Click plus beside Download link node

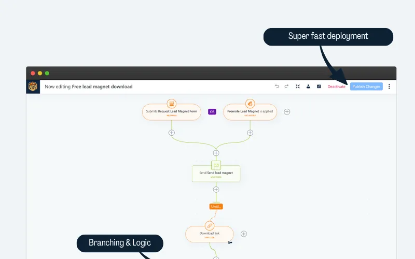[x=244, y=234]
